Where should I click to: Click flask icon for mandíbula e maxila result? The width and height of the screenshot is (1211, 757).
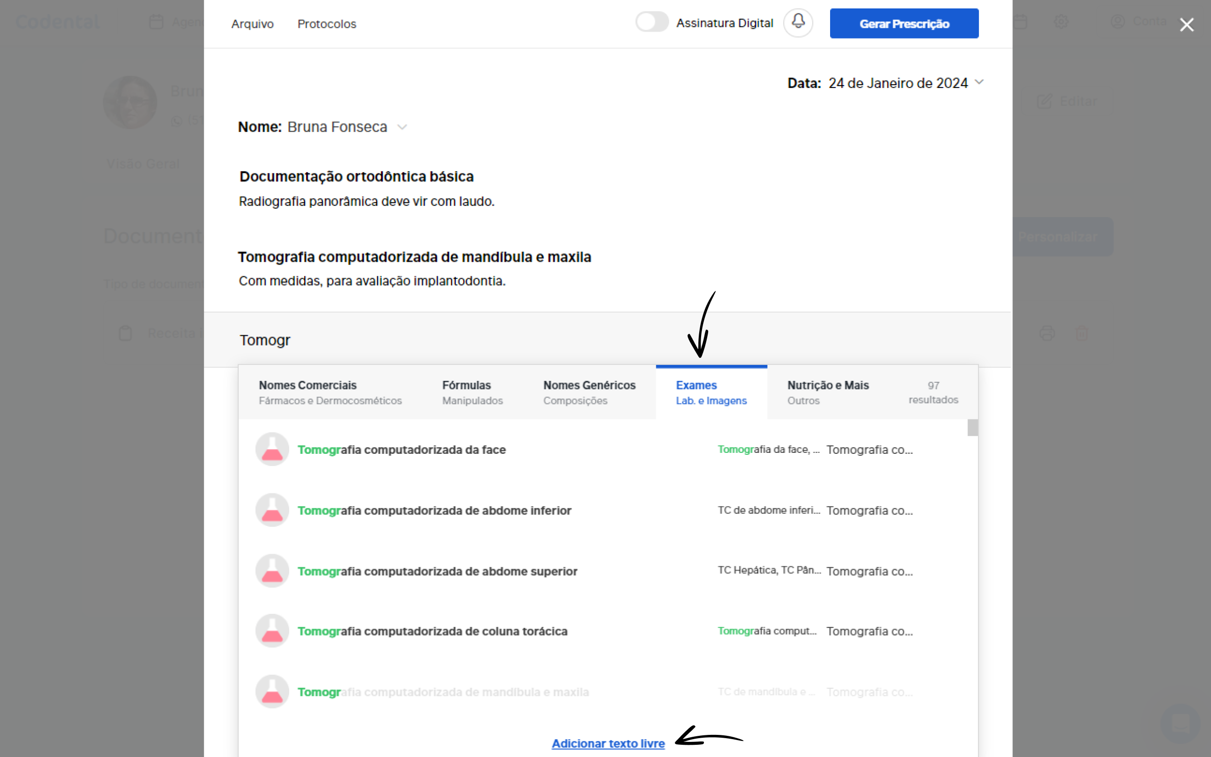pyautogui.click(x=272, y=692)
